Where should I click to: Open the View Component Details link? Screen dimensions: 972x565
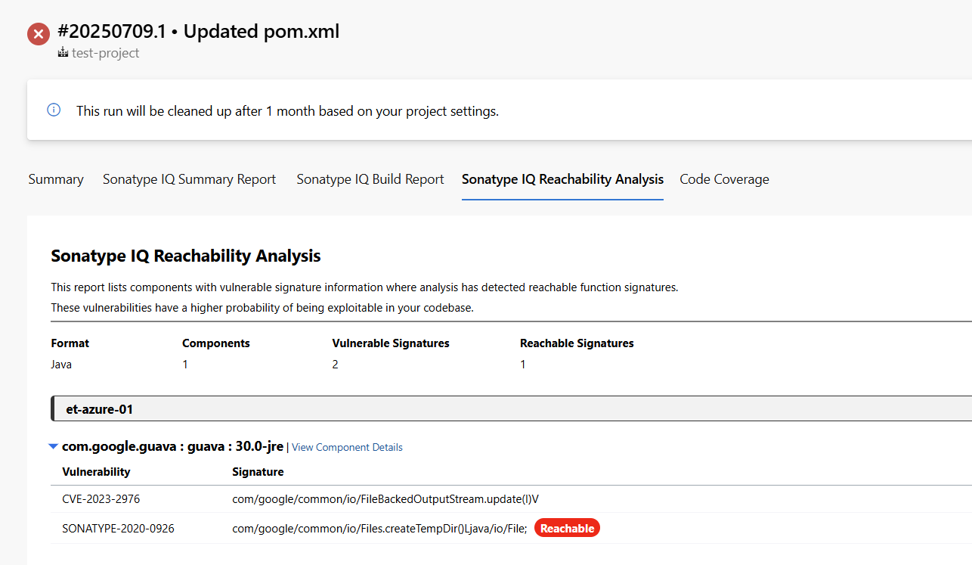[x=347, y=447]
